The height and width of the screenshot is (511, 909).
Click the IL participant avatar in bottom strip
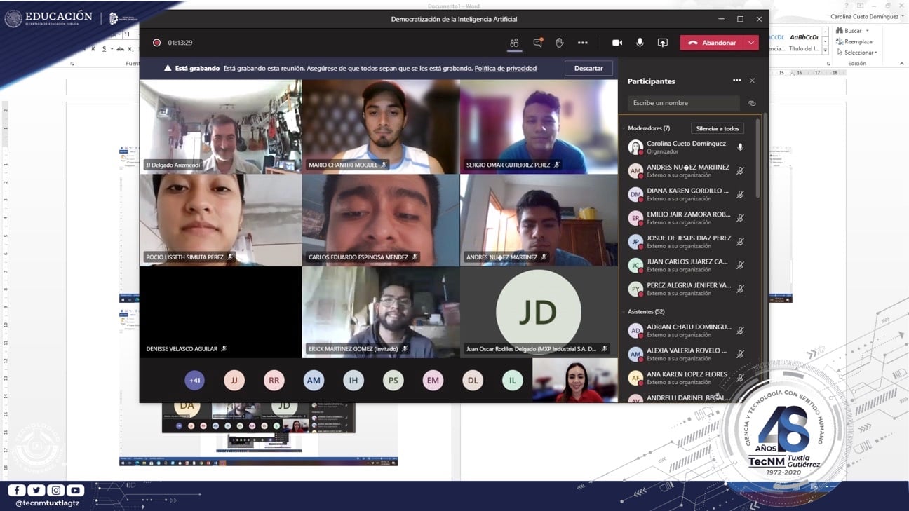pos(513,381)
